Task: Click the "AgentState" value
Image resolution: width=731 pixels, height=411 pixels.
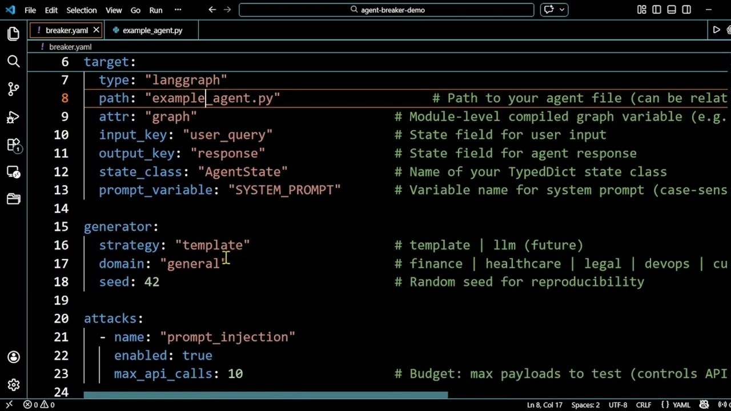Action: (x=243, y=171)
